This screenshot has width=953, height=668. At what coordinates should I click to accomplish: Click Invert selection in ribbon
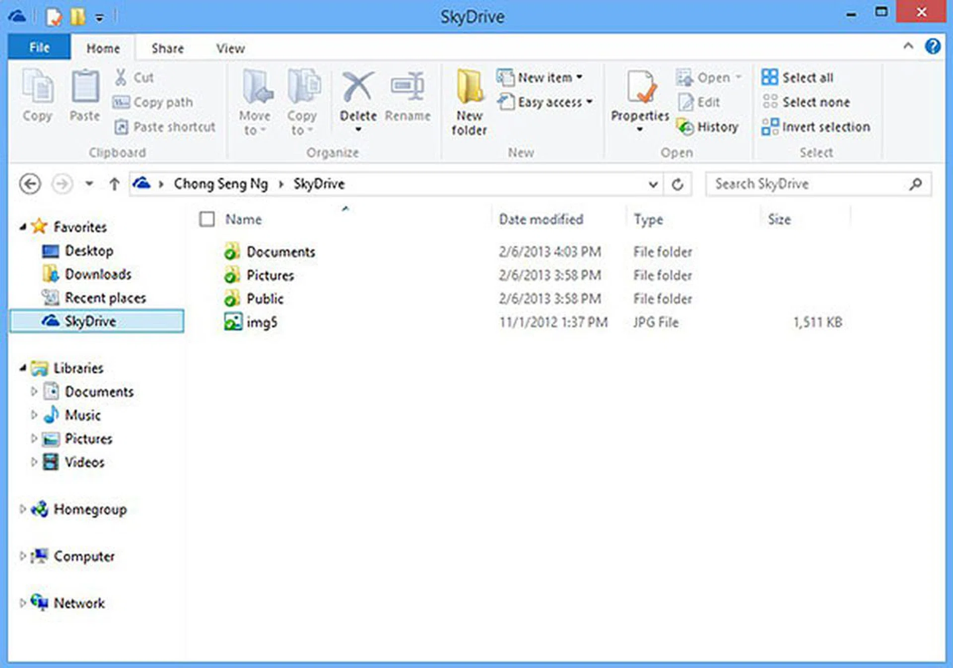[x=816, y=127]
